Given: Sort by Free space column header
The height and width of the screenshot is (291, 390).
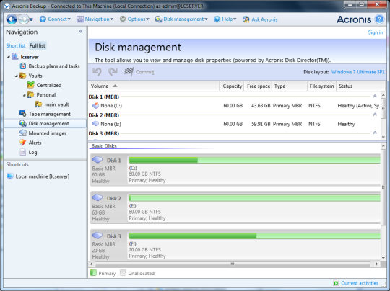Looking at the screenshot, I should (258, 86).
